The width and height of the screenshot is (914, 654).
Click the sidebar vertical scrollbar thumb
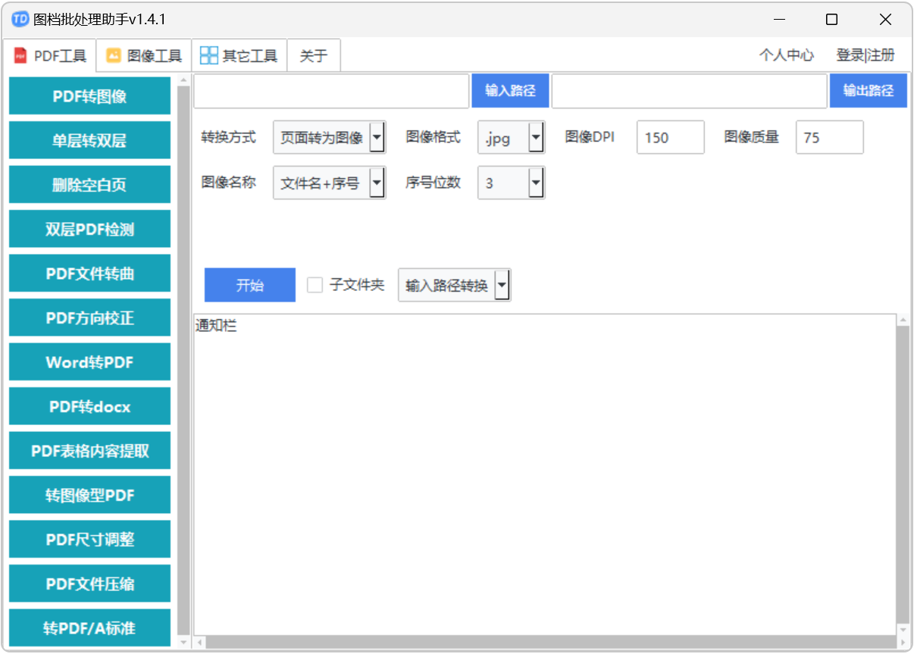tap(183, 361)
